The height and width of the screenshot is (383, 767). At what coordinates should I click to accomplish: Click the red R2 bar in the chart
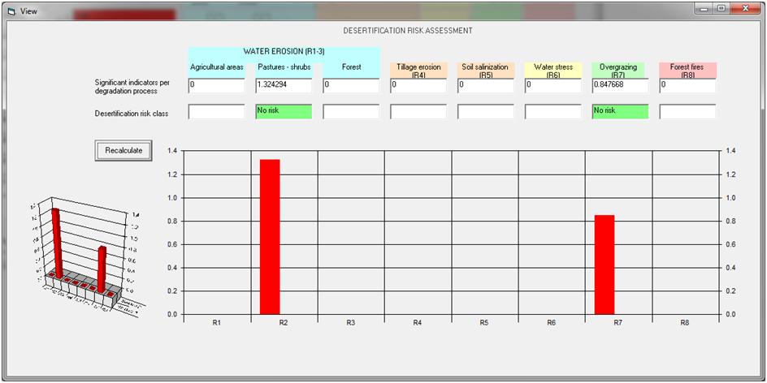tap(270, 236)
